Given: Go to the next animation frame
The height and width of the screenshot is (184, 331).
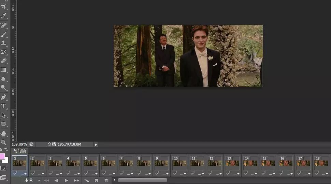Looking at the screenshot, I should pyautogui.click(x=76, y=180).
